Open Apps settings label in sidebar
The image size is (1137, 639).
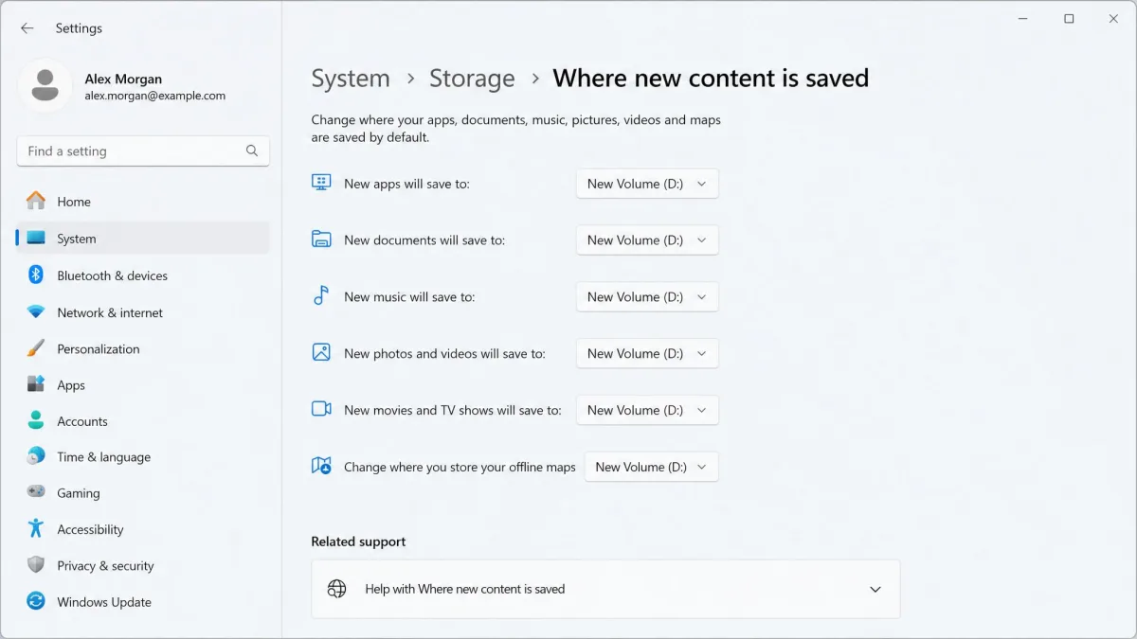click(71, 385)
